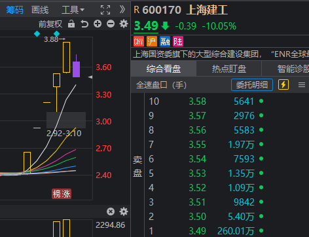Screen dimensions: 309x237
Task: Toggle fullscreen chart view
Action: click(x=105, y=10)
